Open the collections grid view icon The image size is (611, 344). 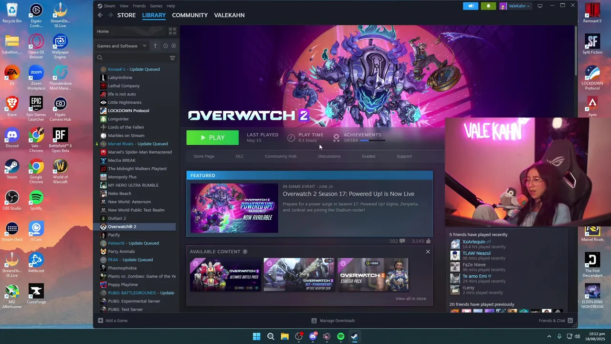[172, 31]
